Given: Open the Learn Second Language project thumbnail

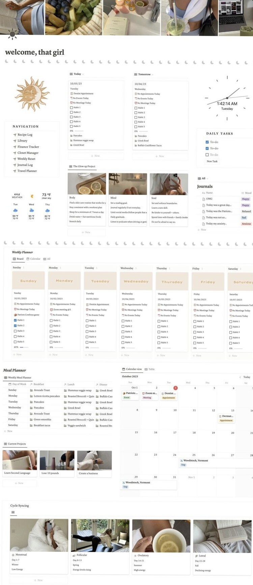Looking at the screenshot, I should pyautogui.click(x=20, y=460).
